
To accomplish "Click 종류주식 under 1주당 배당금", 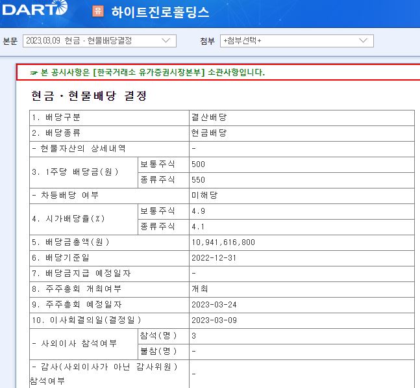I will [x=158, y=179].
